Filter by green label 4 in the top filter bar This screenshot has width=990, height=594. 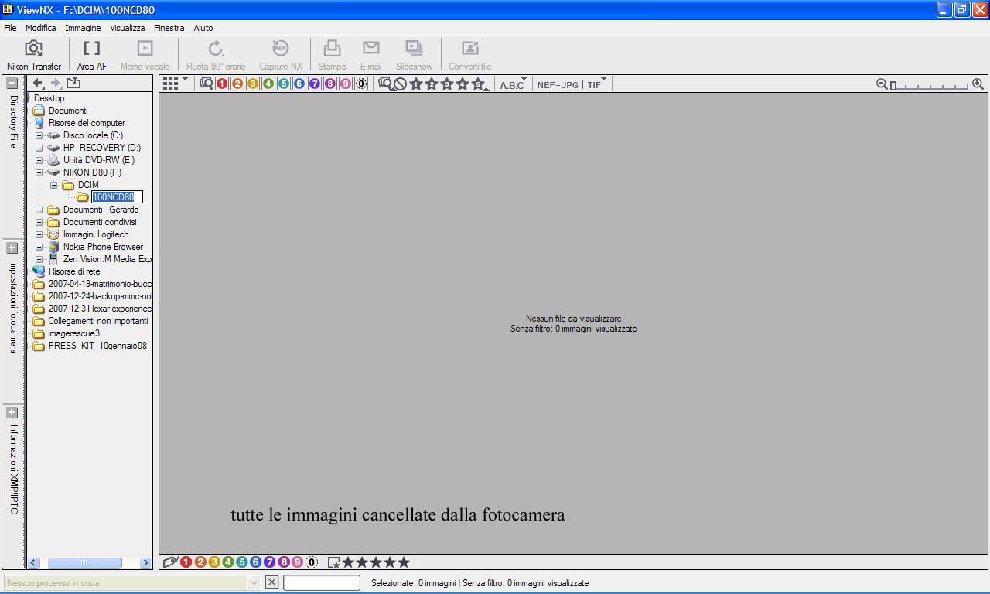(268, 84)
